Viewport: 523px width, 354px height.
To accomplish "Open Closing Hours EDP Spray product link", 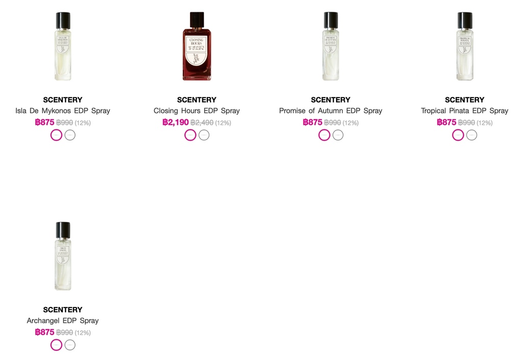I will pyautogui.click(x=197, y=110).
